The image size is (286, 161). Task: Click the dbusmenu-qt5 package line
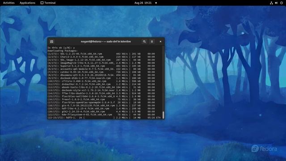[x=101, y=75]
